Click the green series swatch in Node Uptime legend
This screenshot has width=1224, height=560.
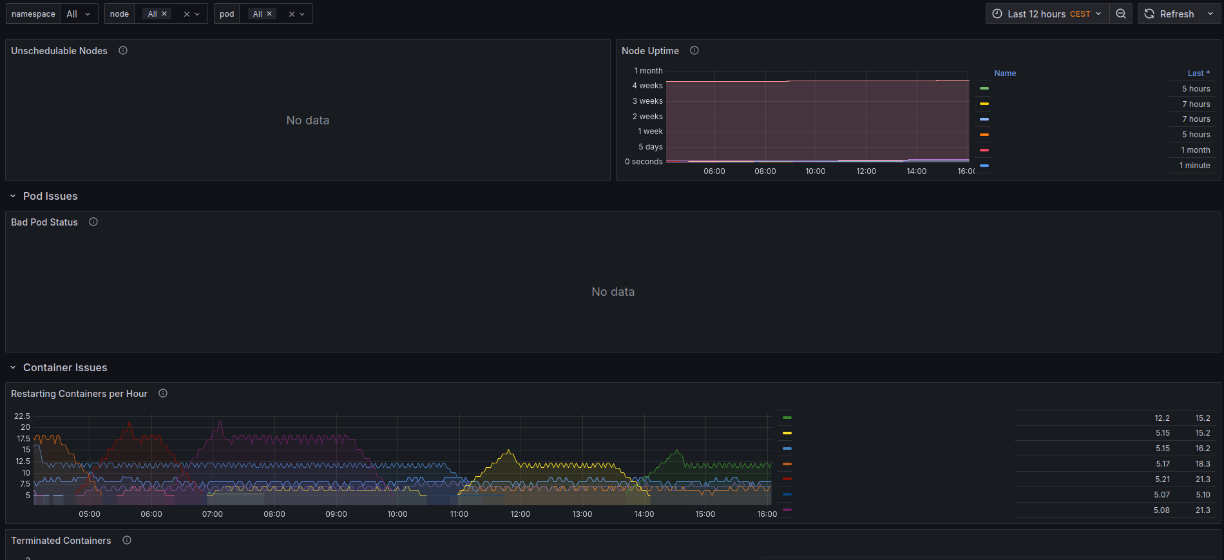coord(984,88)
